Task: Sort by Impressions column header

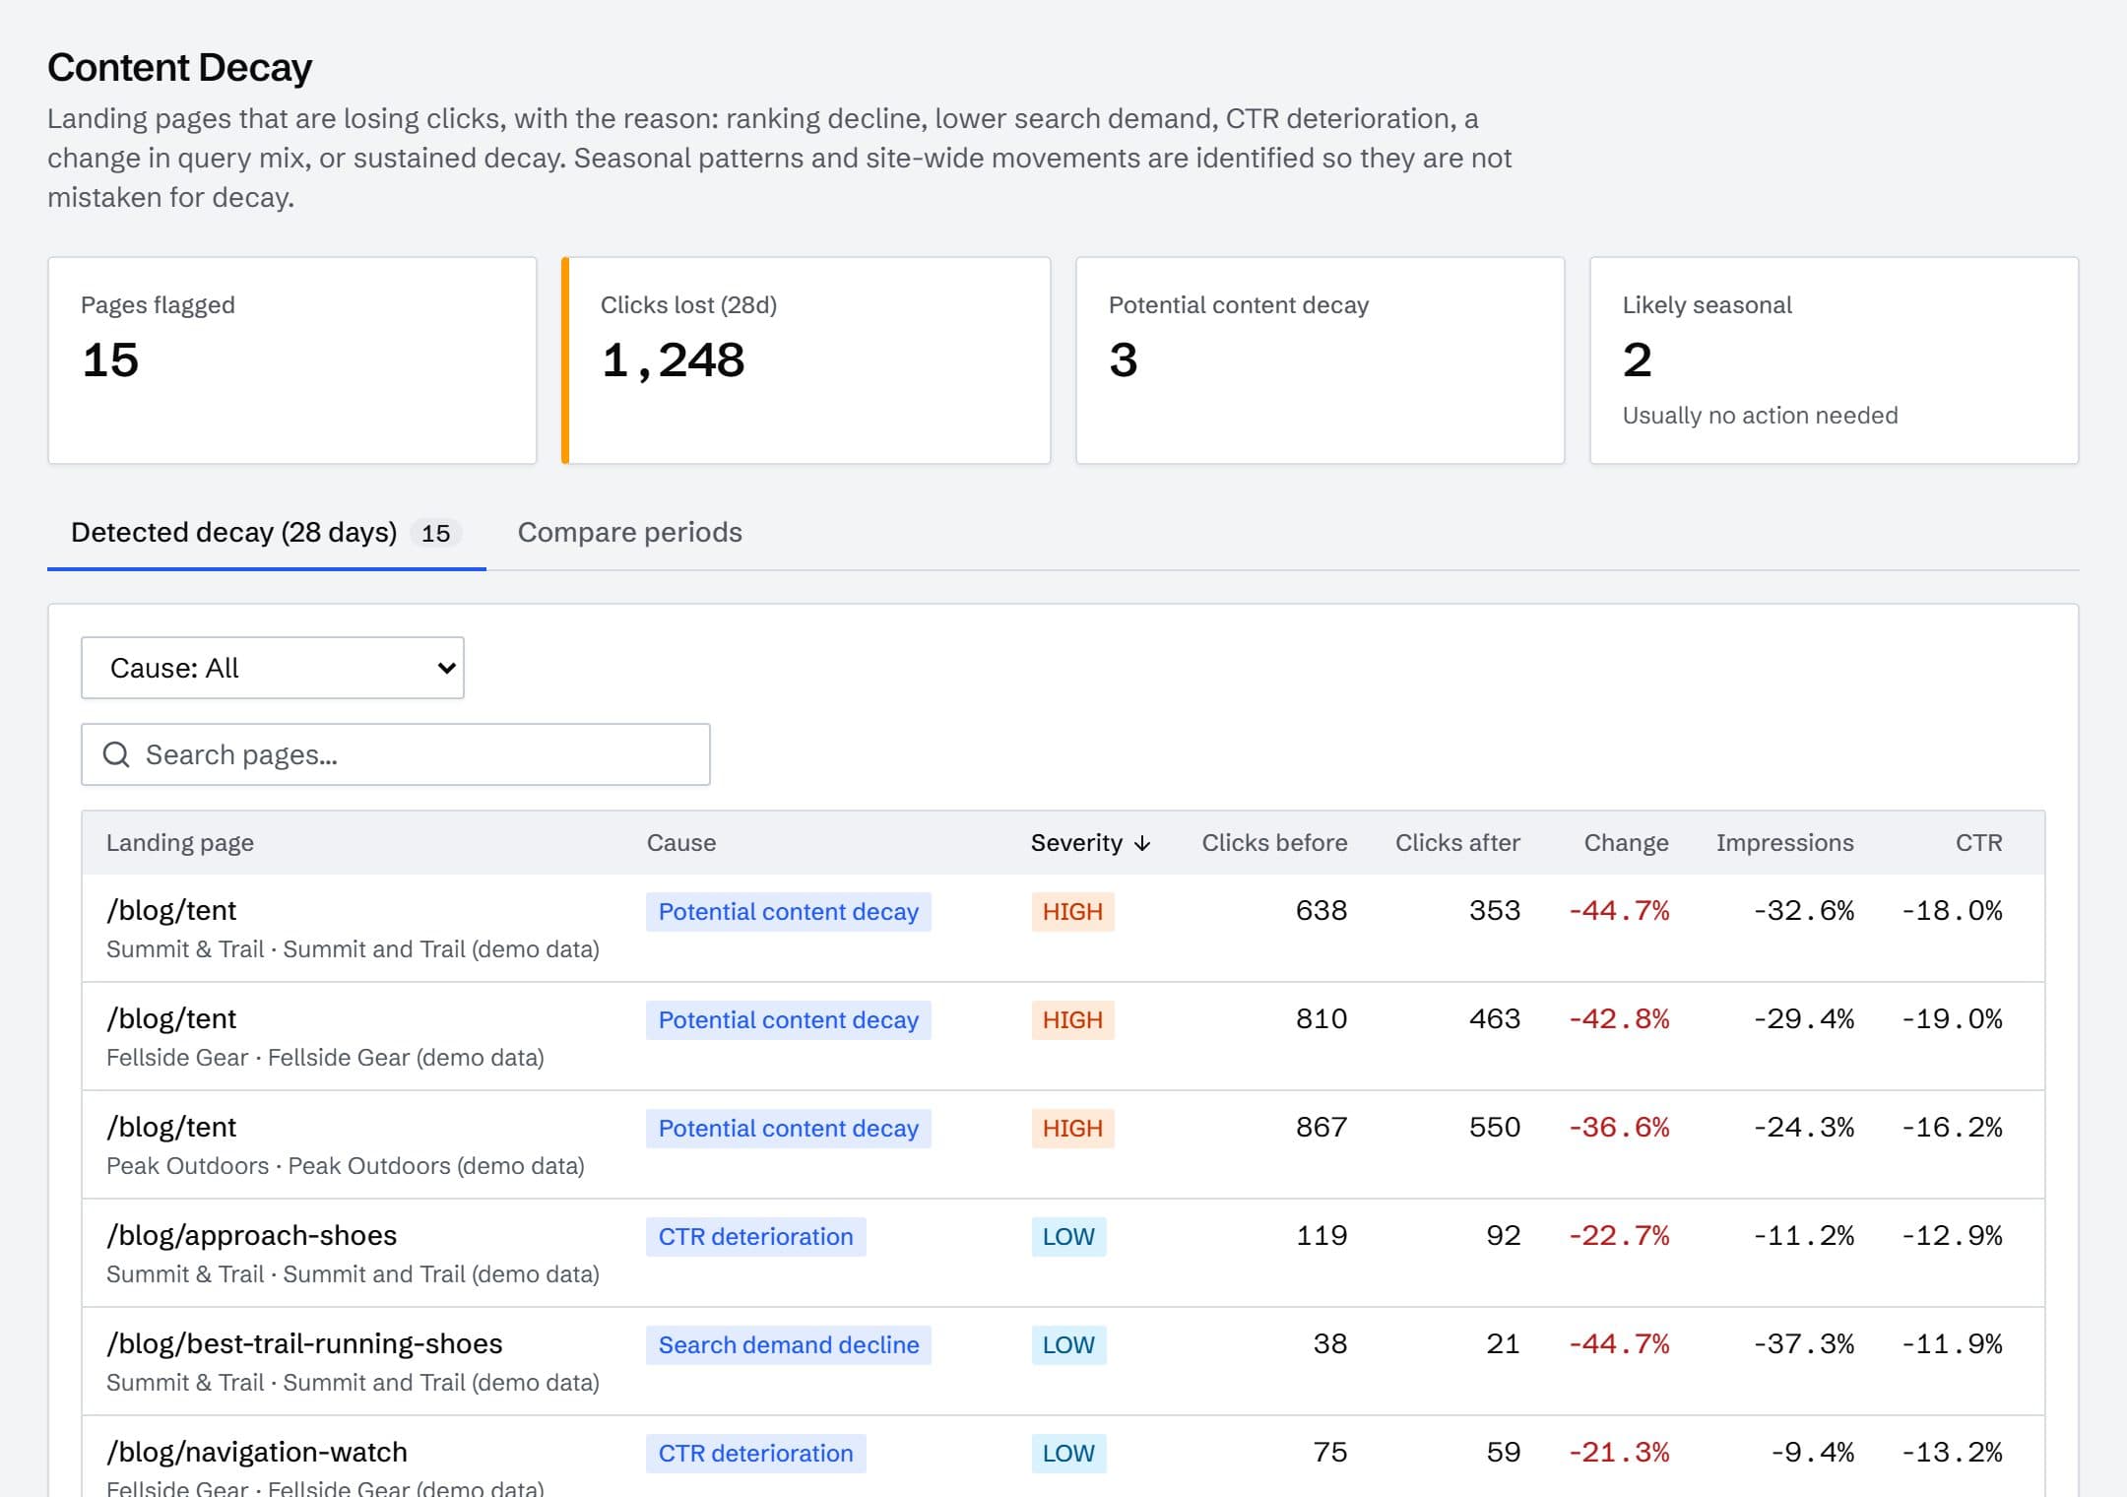Action: point(1784,843)
